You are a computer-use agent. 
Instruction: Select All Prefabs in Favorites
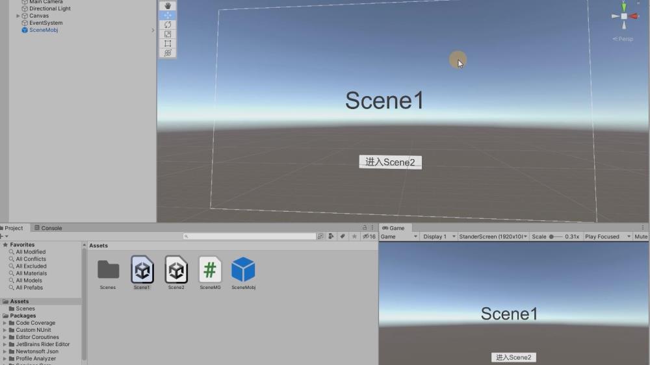[x=29, y=288]
